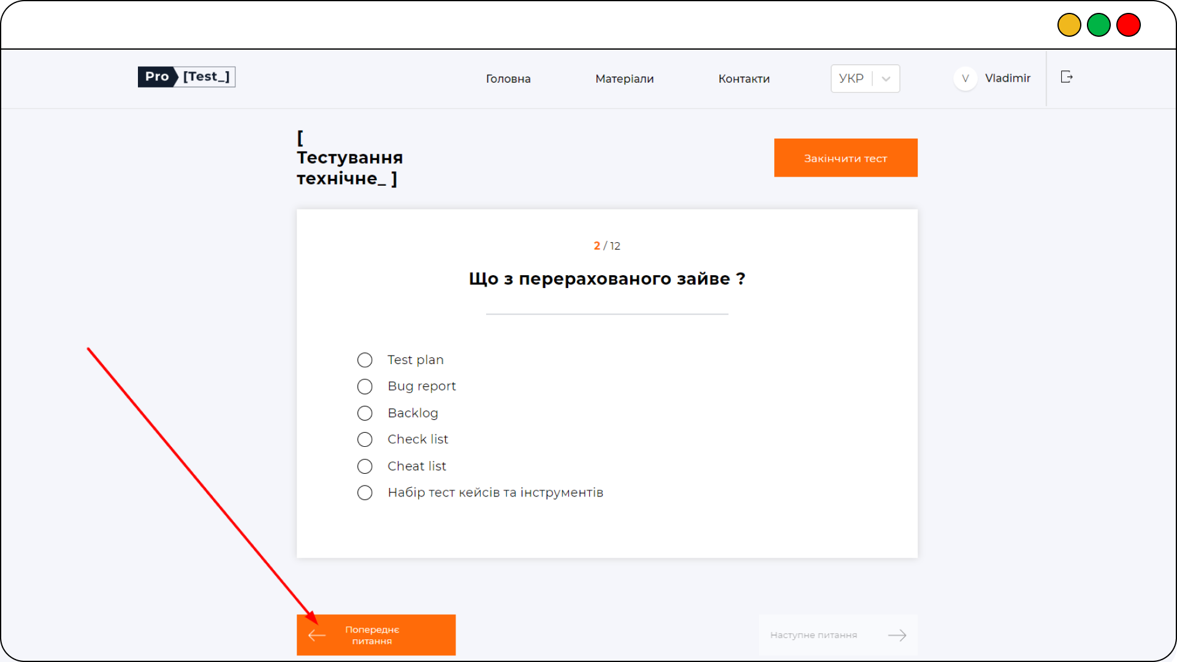The width and height of the screenshot is (1177, 662).
Task: Go to Головна menu item
Action: (508, 78)
